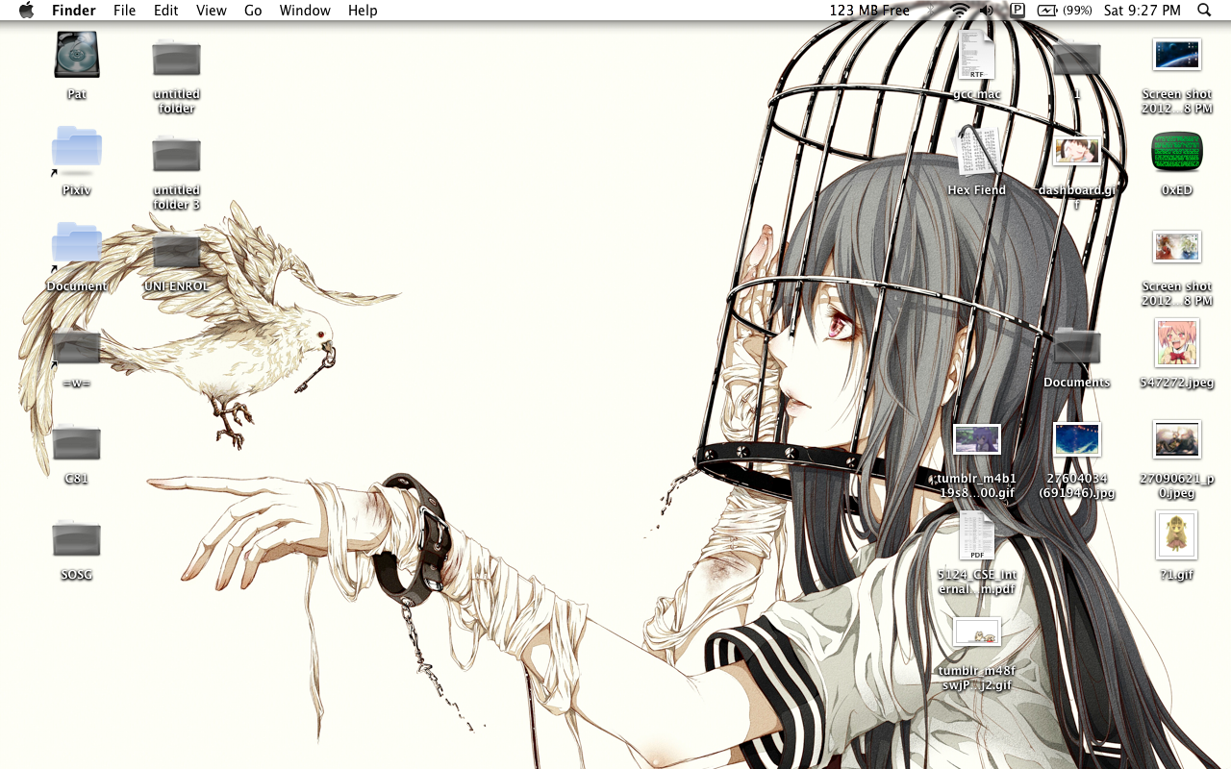Open the 5124_CSE_Internal PDF file

(x=977, y=535)
